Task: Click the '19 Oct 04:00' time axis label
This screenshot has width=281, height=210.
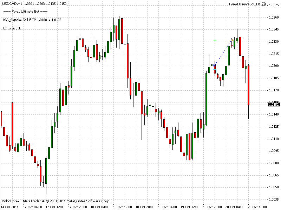Action: (168, 207)
